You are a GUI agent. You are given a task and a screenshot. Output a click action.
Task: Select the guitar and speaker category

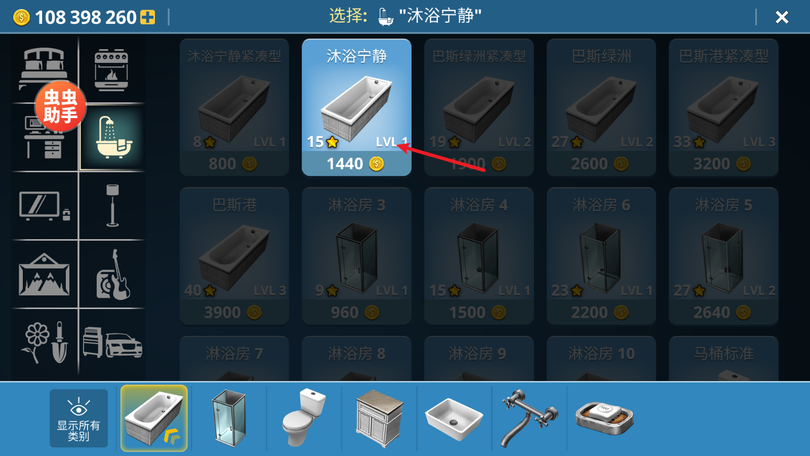point(113,274)
